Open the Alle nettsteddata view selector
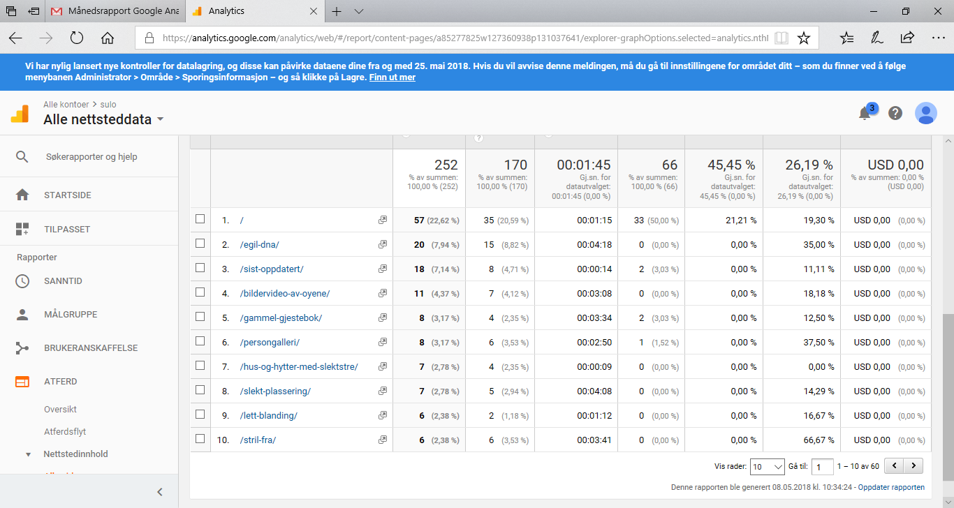954x508 pixels. 104,119
